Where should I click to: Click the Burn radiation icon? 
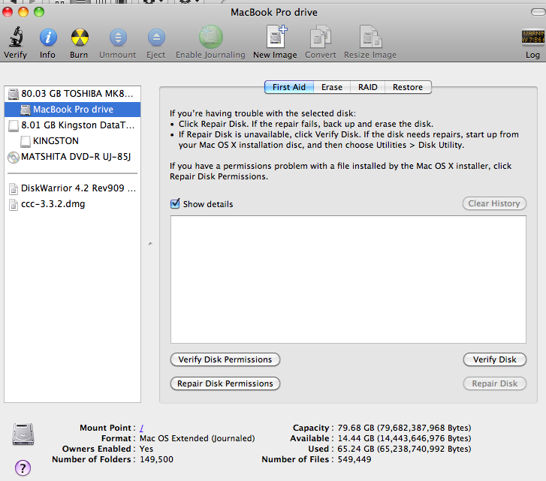[80, 37]
